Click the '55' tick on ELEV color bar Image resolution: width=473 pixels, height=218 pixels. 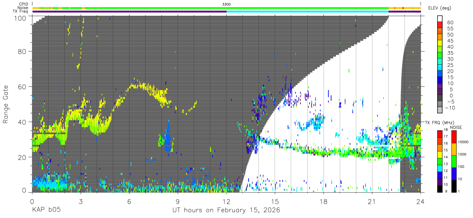(x=450, y=29)
